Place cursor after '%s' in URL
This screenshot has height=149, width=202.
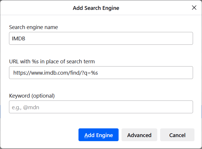point(98,73)
